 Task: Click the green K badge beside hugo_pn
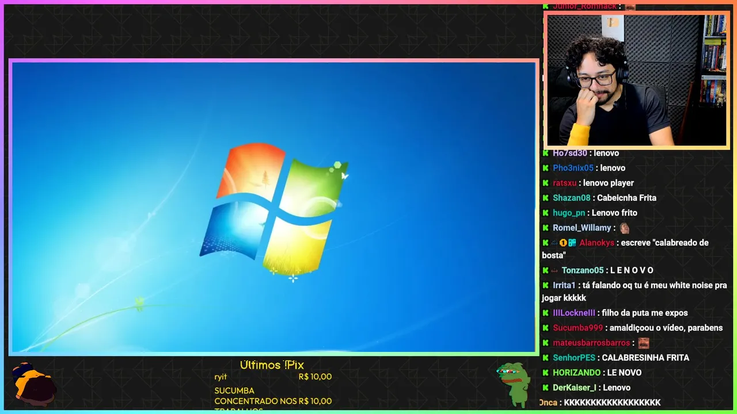pyautogui.click(x=545, y=213)
